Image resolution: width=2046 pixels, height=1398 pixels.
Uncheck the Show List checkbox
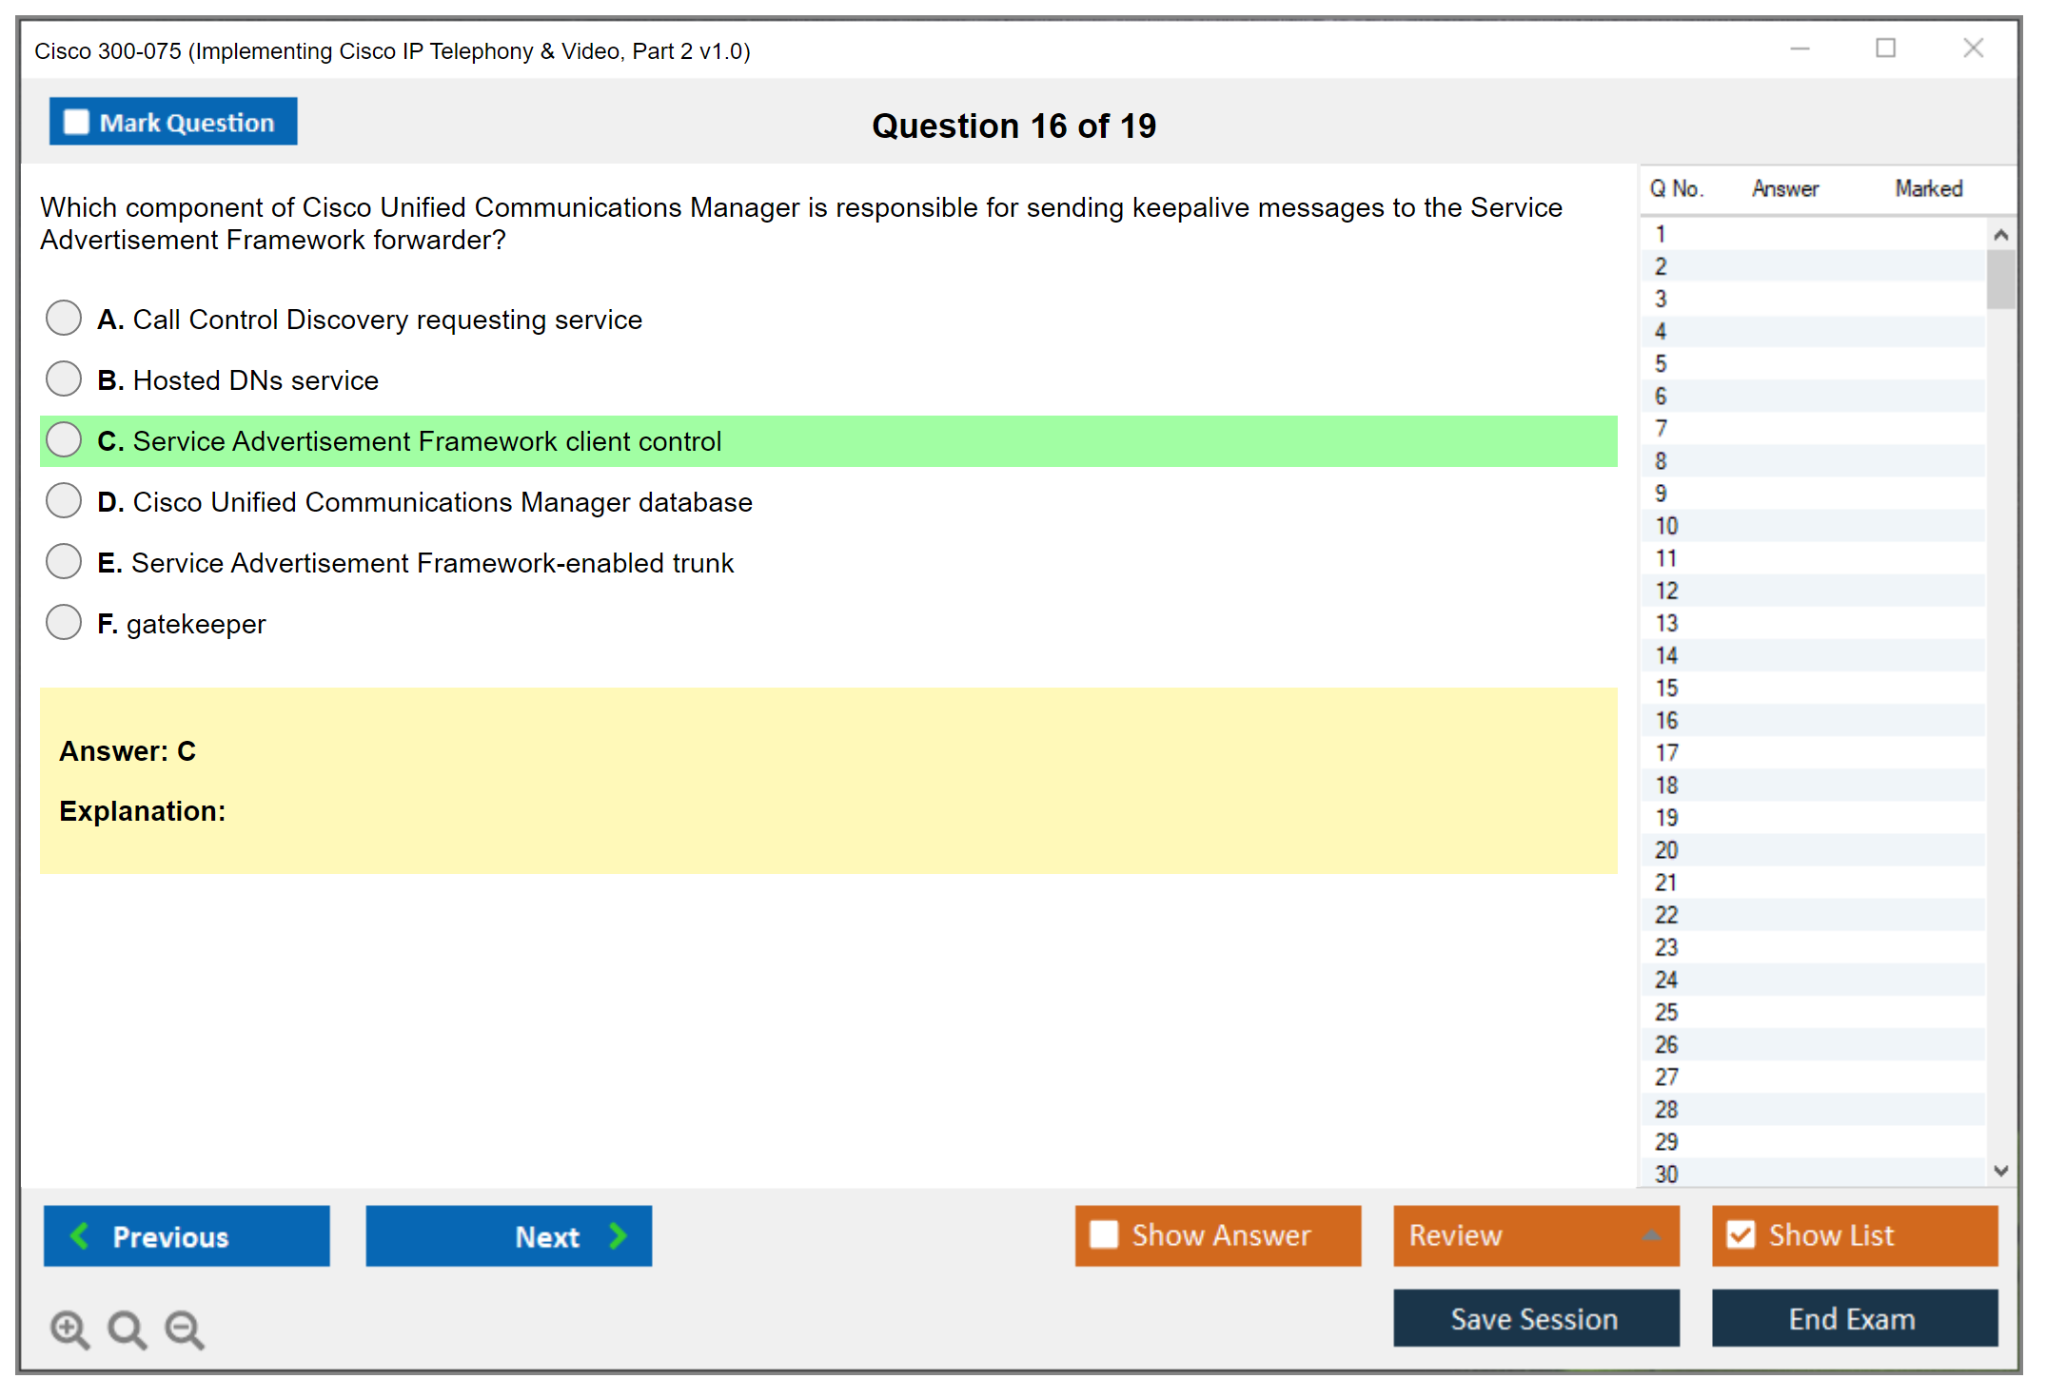pos(1741,1234)
